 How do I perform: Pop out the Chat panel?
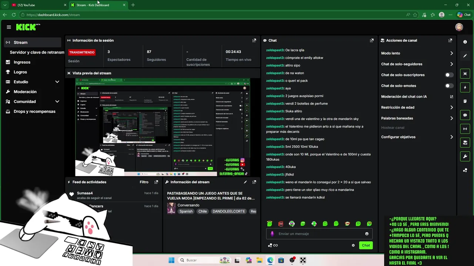tap(371, 40)
